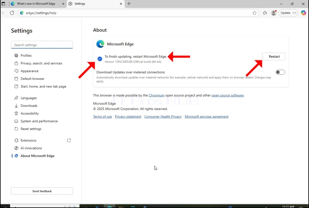This screenshot has height=208, width=309.
Task: Open the open source software link
Action: click(x=228, y=95)
